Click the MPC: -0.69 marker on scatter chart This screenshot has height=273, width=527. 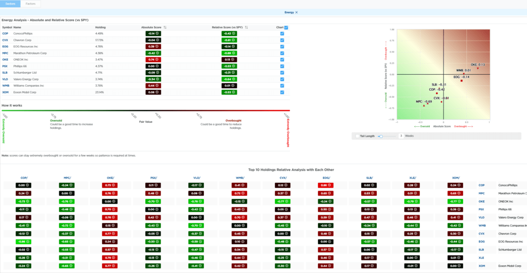pyautogui.click(x=424, y=106)
